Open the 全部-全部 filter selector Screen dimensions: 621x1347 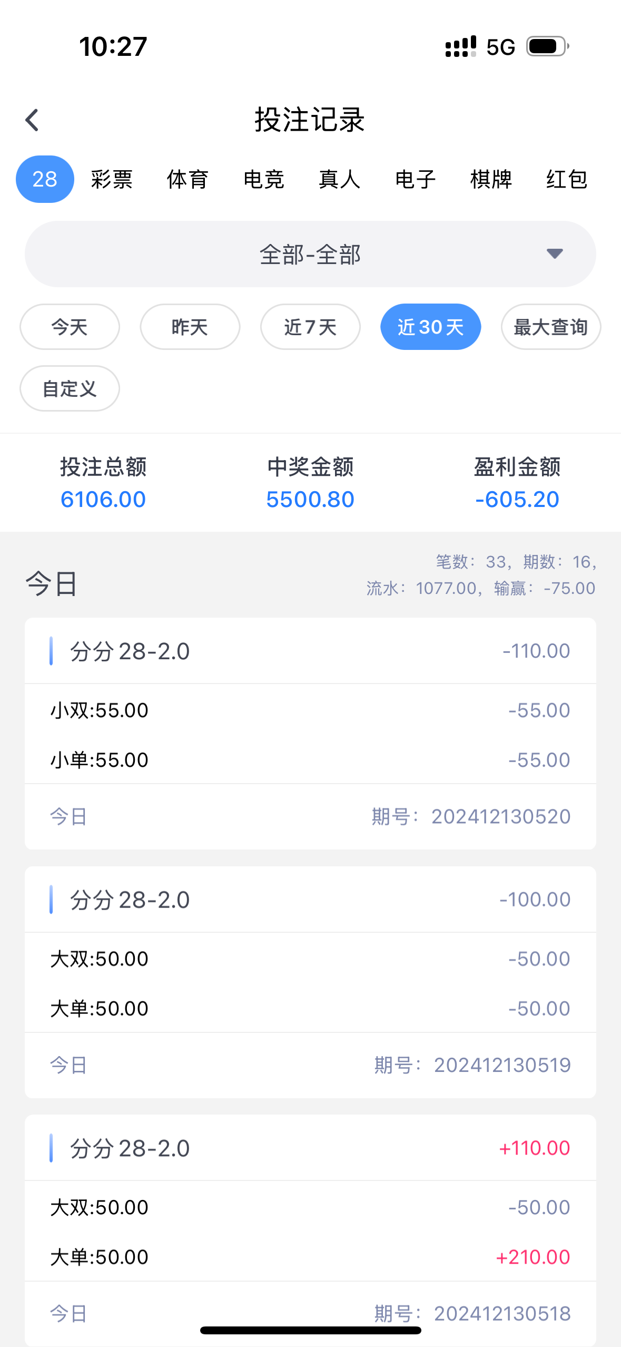[310, 254]
